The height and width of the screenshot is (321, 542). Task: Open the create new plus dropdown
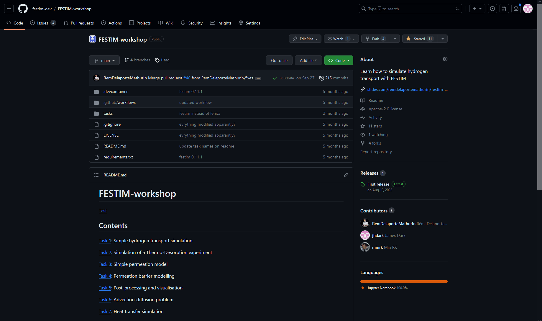coord(477,9)
